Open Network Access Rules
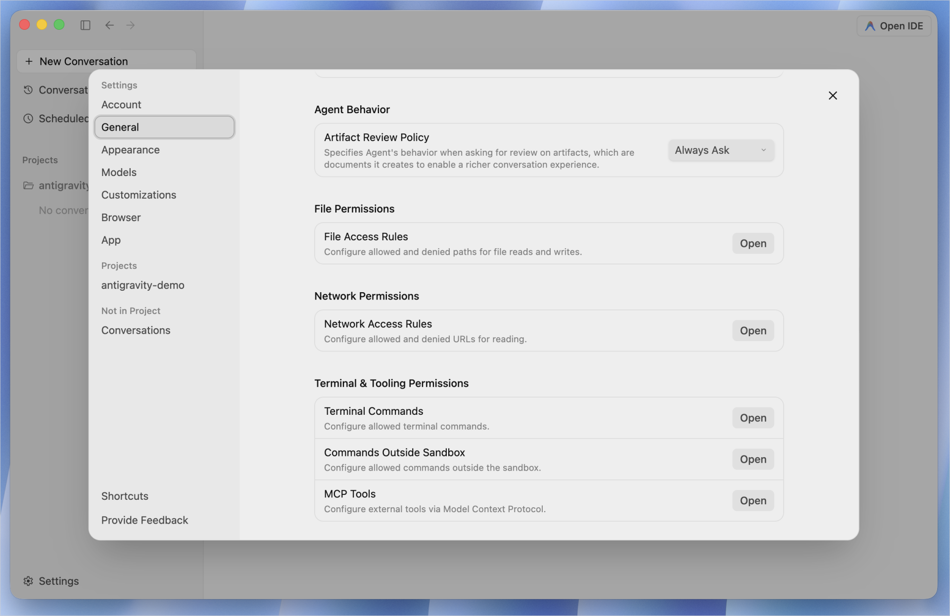 coord(753,331)
